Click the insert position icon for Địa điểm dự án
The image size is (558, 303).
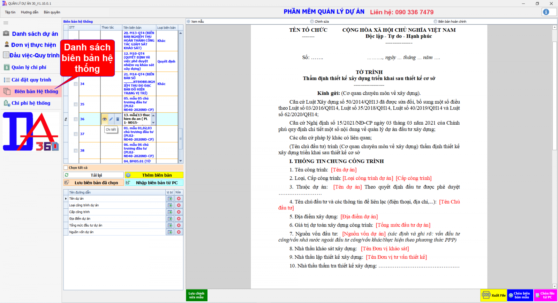click(x=170, y=219)
